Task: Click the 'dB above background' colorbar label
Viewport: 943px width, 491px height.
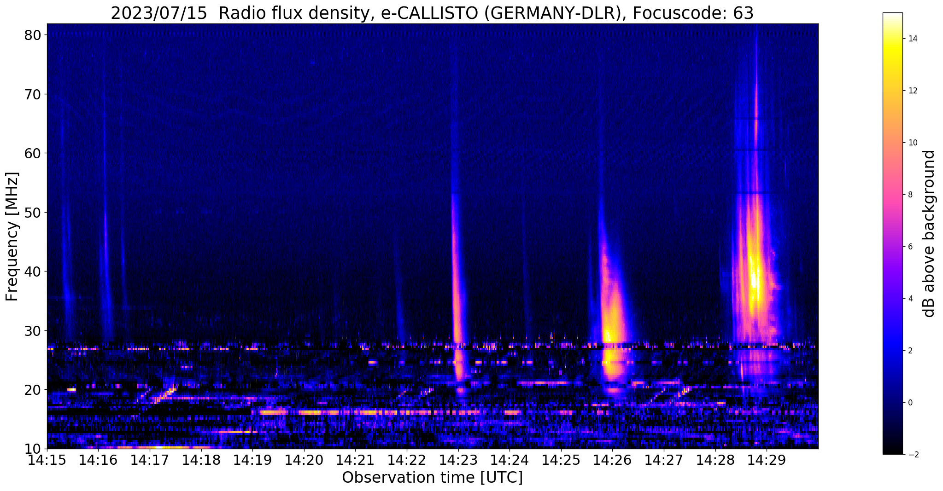Action: point(929,233)
